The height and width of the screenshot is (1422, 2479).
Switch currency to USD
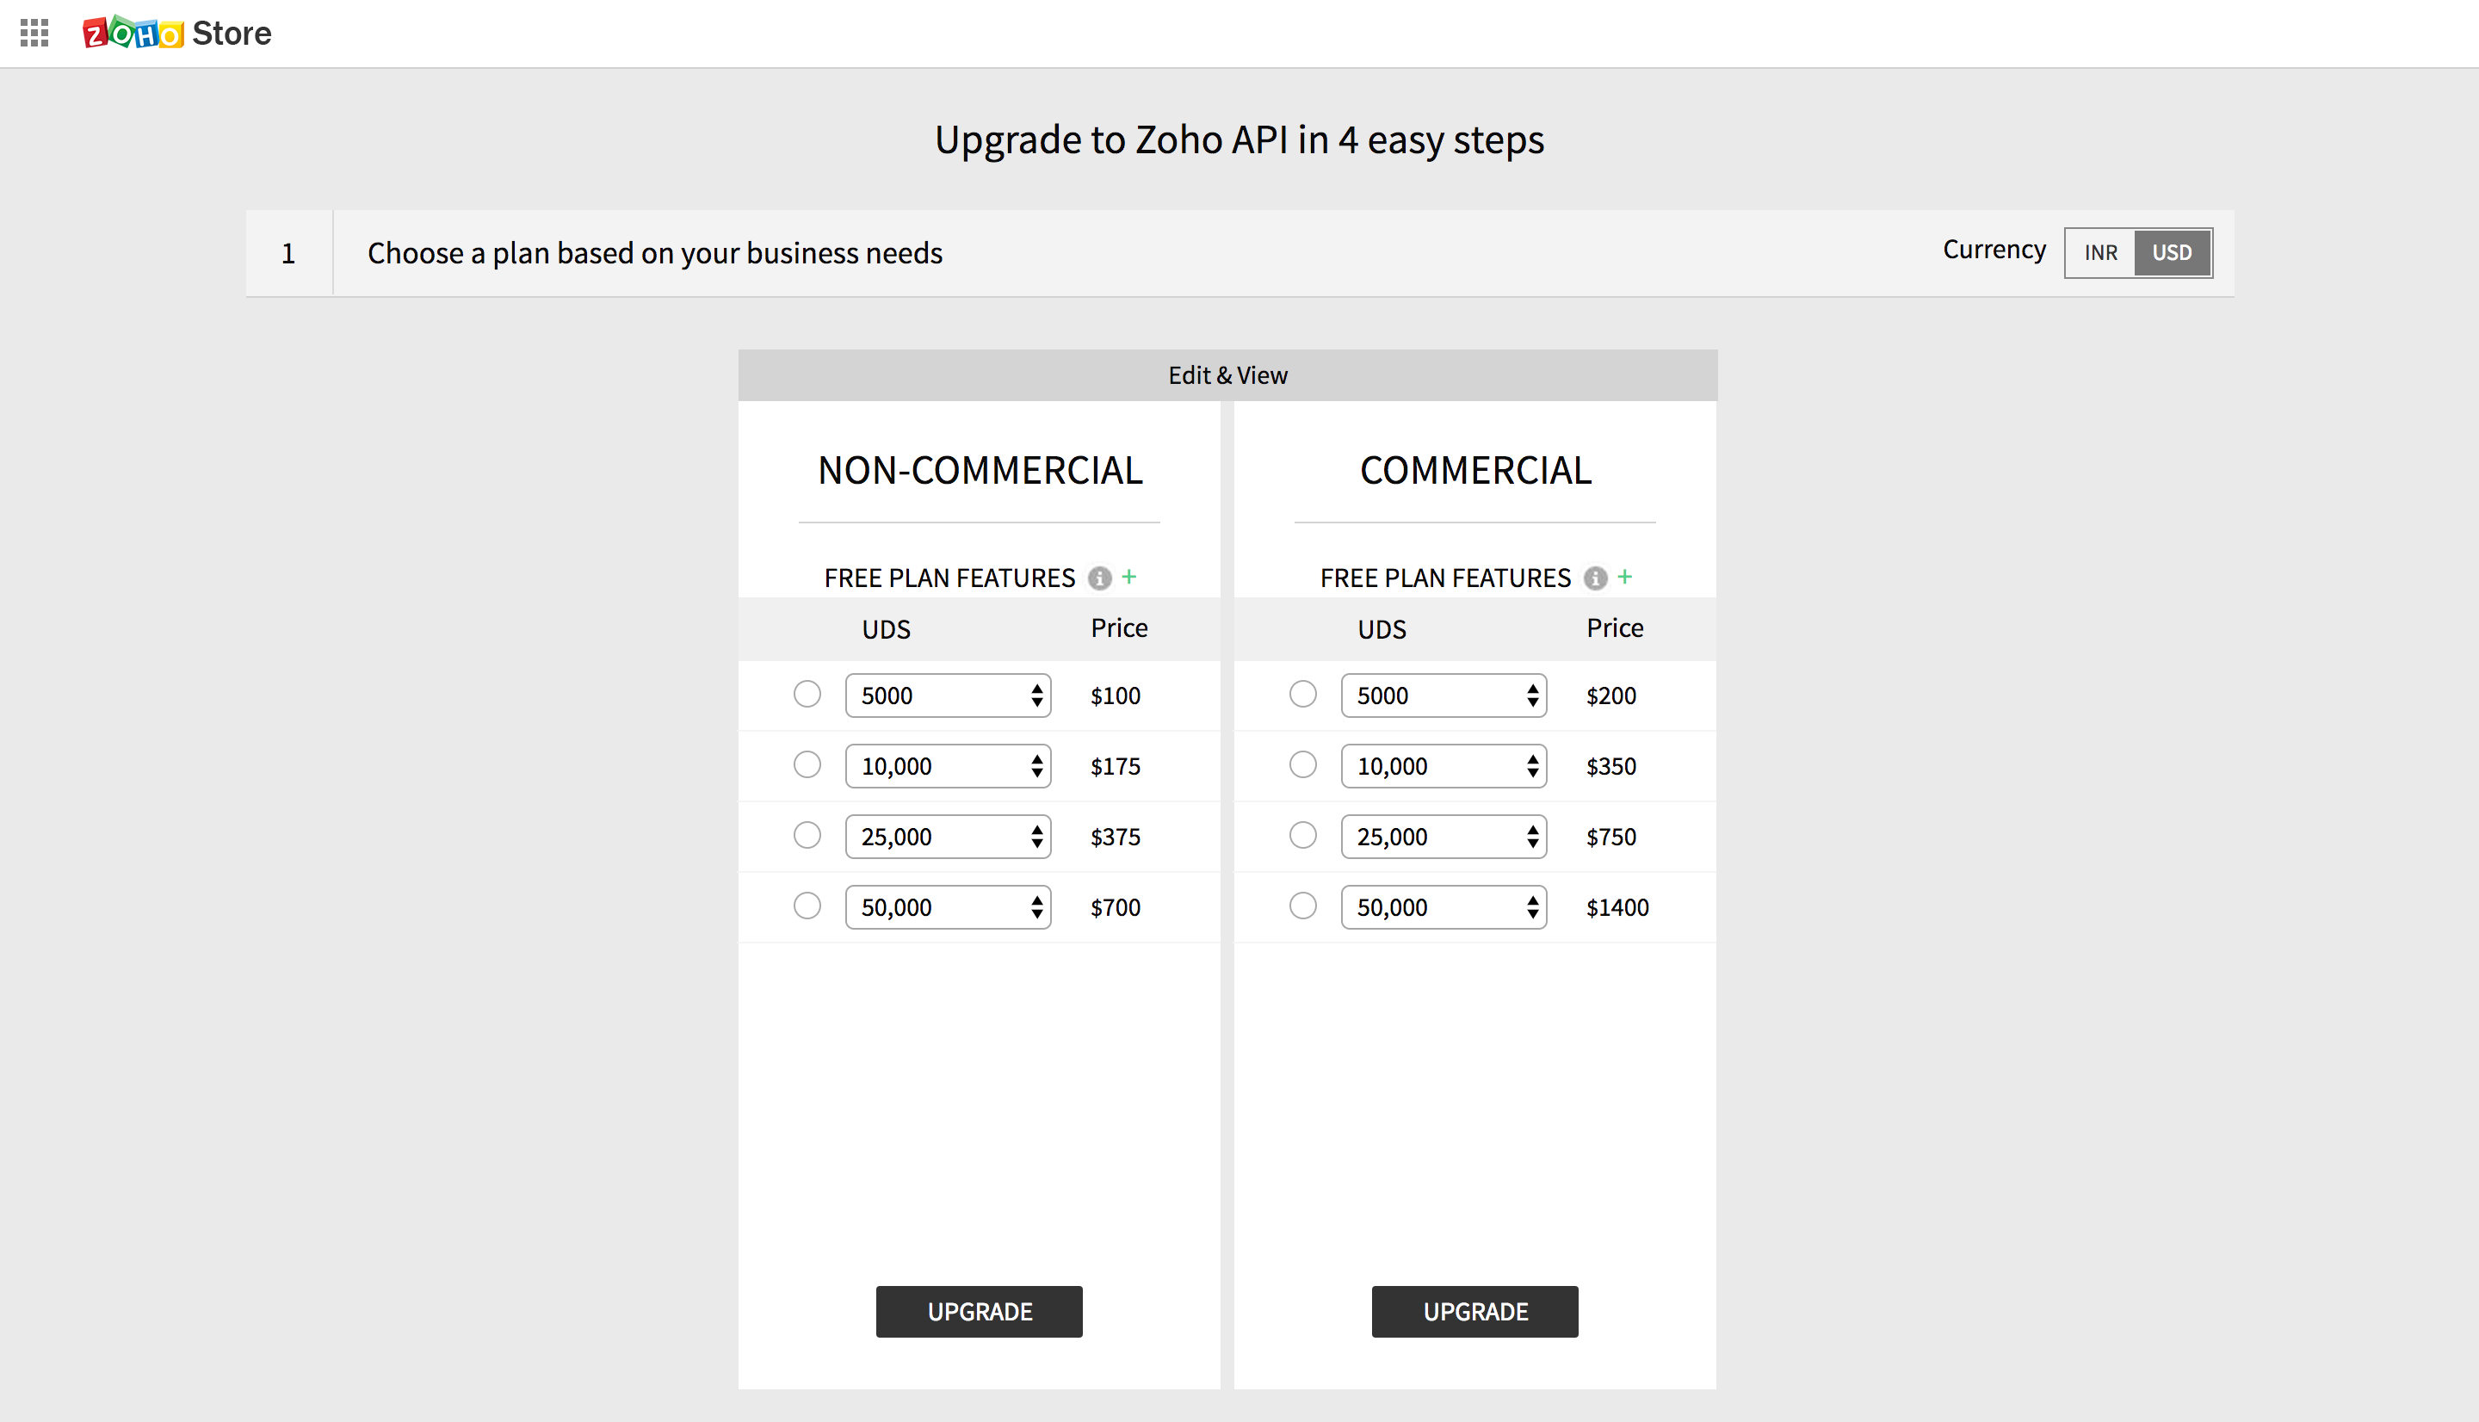[x=2173, y=253]
